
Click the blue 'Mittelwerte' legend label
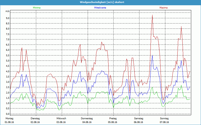(x=100, y=8)
